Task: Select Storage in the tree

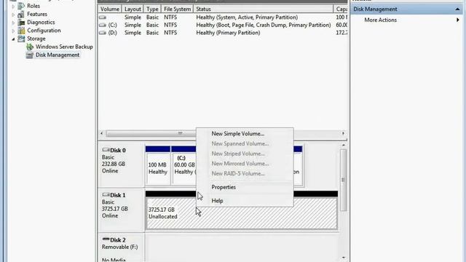Action: point(36,39)
